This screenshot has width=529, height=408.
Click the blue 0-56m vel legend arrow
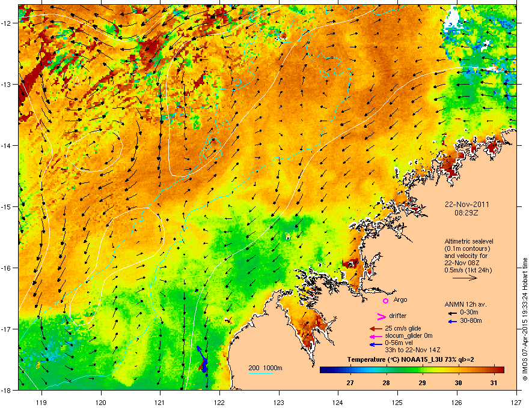point(376,344)
